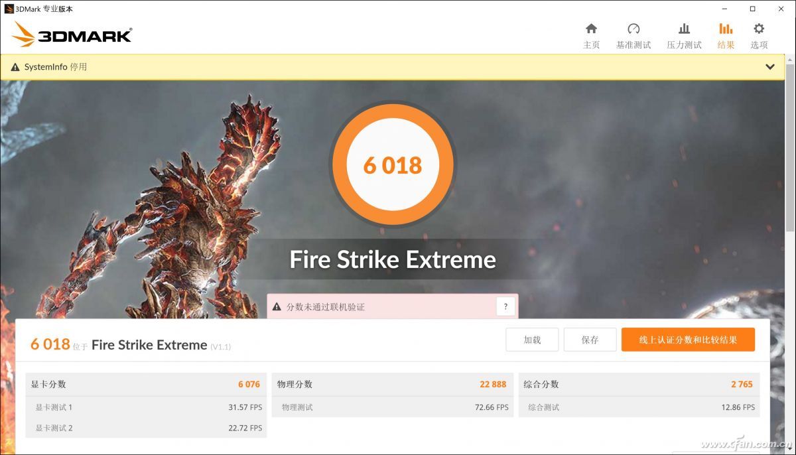Click the 3DMARK logo in the top-left
This screenshot has height=455, width=796.
coord(71,35)
